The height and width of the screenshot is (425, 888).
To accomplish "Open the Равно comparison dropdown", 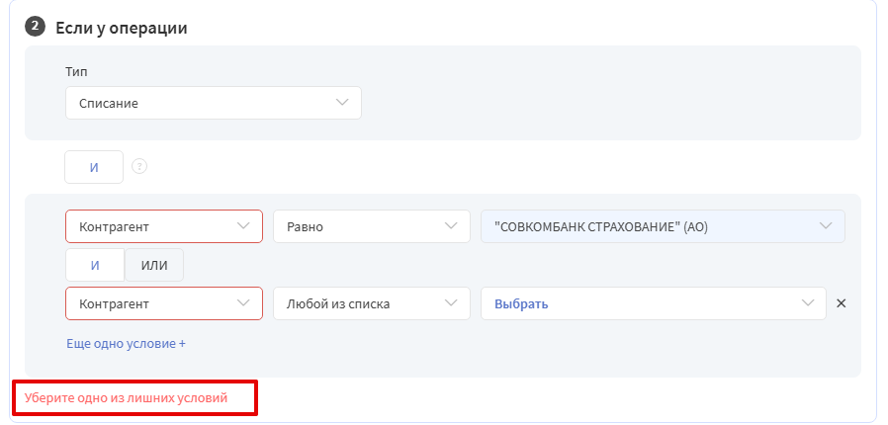I will (x=372, y=226).
